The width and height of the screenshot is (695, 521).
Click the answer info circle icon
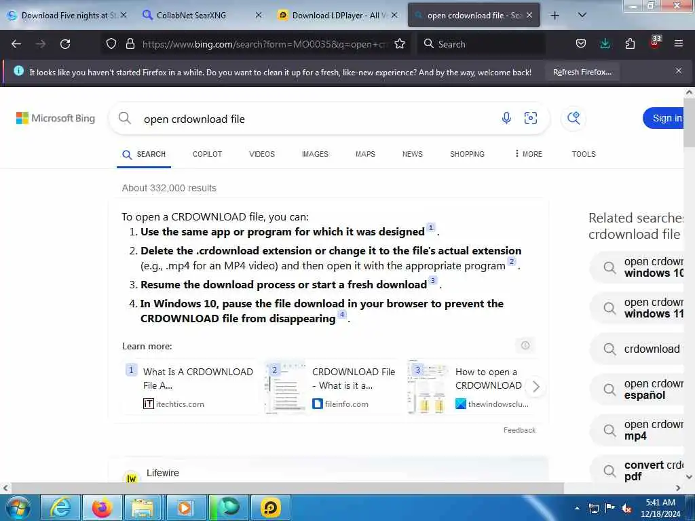(x=525, y=345)
